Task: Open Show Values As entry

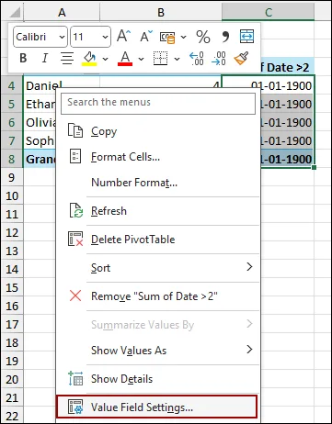Action: [158, 351]
